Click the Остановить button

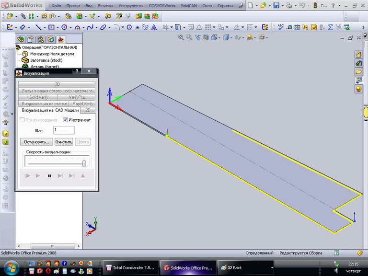(36, 142)
